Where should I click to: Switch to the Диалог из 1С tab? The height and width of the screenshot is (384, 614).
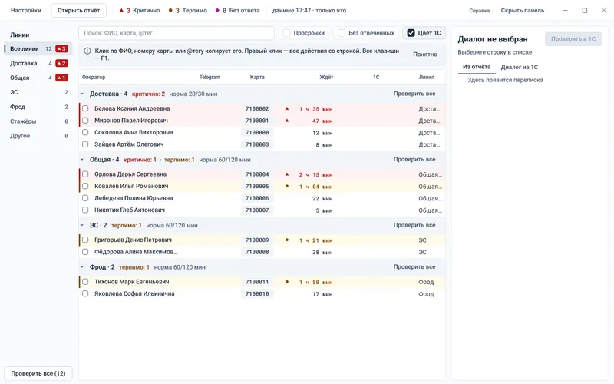(x=520, y=67)
